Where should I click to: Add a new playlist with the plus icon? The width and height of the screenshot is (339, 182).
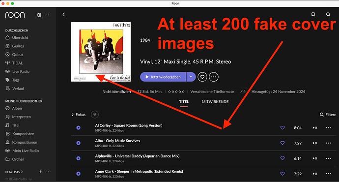coord(40,172)
